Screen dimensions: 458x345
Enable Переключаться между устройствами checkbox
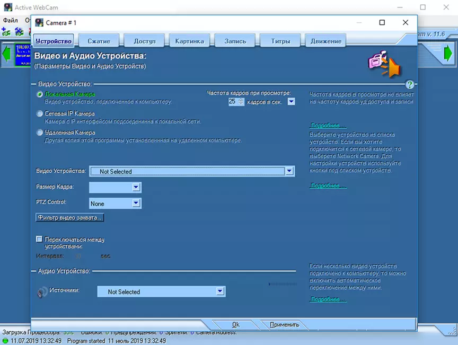pos(39,239)
